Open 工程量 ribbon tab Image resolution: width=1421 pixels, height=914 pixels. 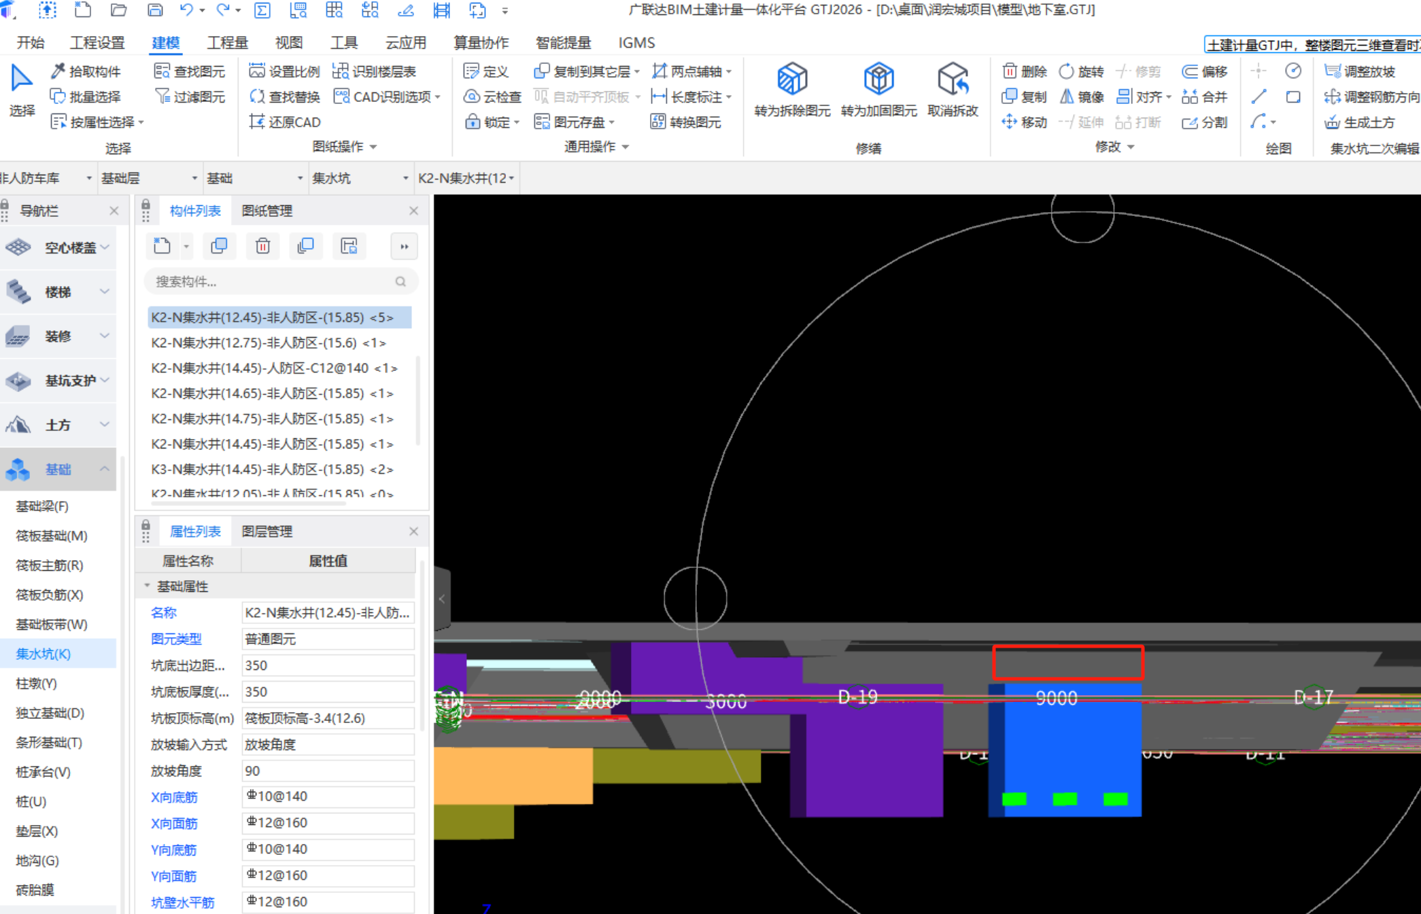click(x=228, y=43)
